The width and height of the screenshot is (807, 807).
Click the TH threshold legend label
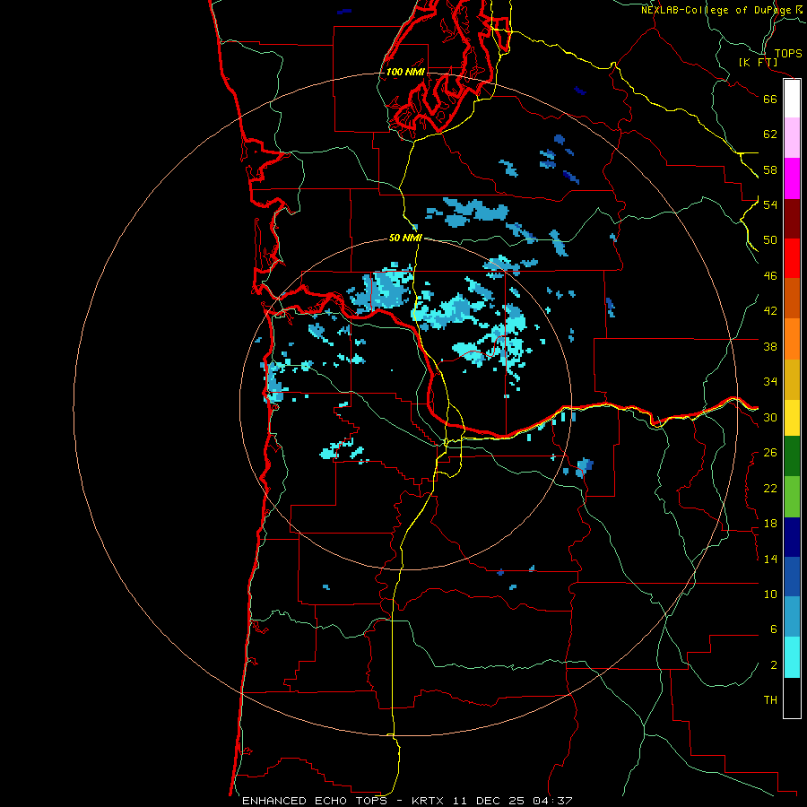point(770,700)
